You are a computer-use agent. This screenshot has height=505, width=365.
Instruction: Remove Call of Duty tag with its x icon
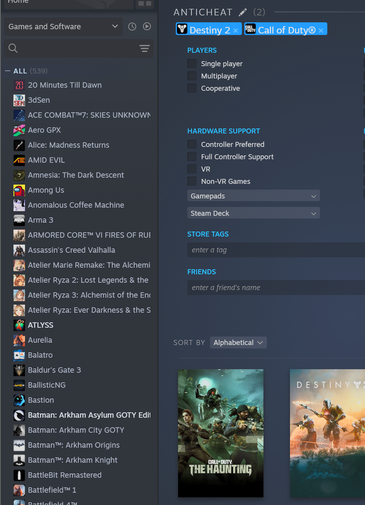[321, 31]
